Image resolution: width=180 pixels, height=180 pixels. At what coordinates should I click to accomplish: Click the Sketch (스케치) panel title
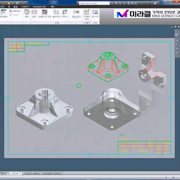[87, 23]
